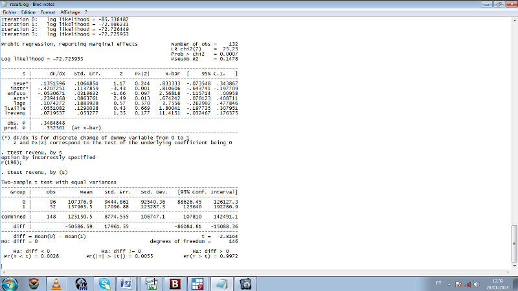Click the 'lage' variable row label
The image size is (518, 291).
tap(19, 103)
